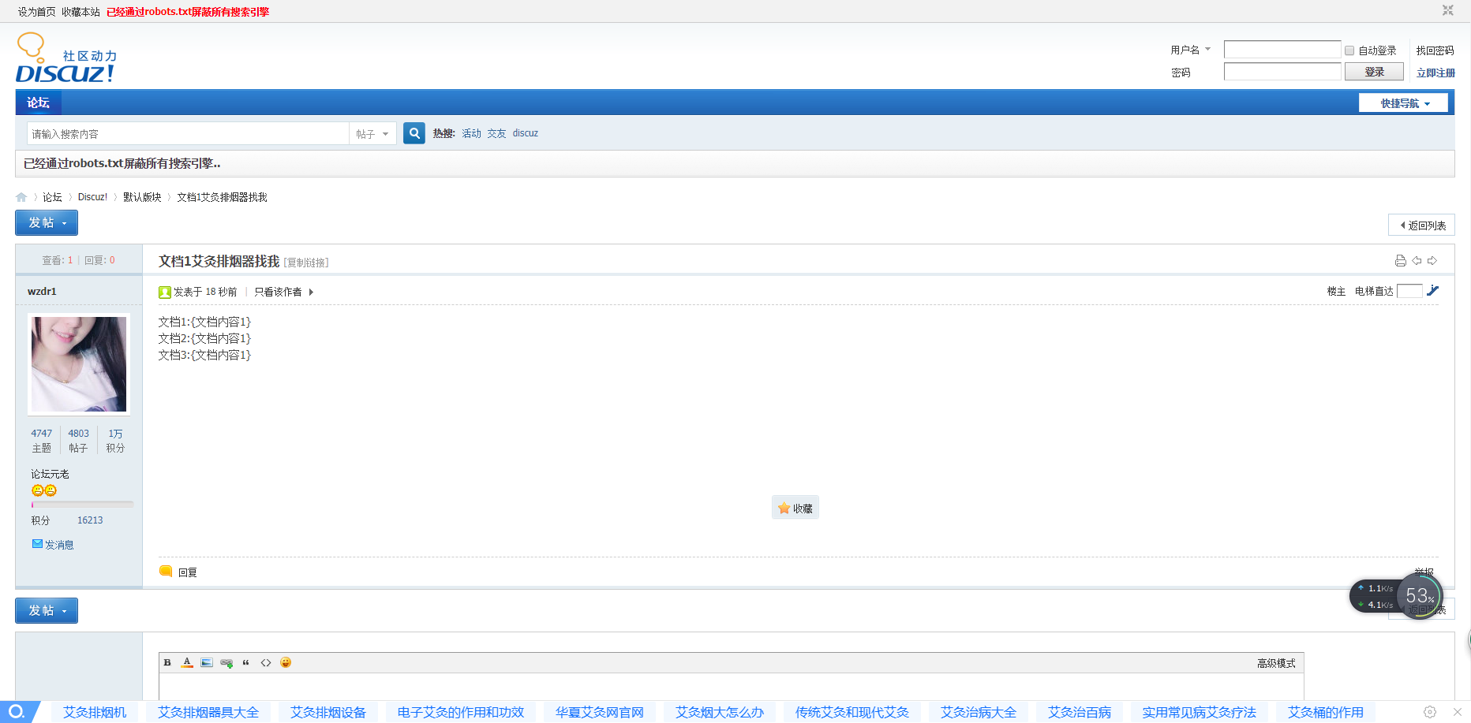Image resolution: width=1471 pixels, height=723 pixels.
Task: Click the 收藏 favorite button with star
Action: tap(795, 509)
